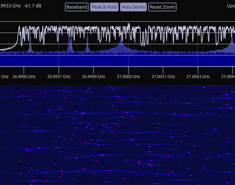Select the 27.0031 GHz axis label
Viewport: 235px width, 185px height.
pos(163,76)
